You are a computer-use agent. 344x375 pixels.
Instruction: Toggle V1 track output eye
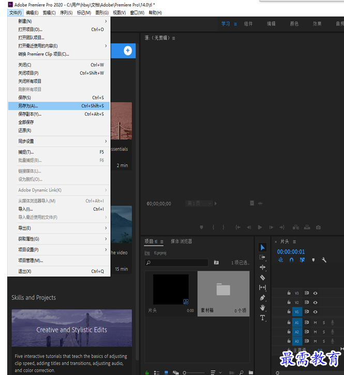[x=316, y=311]
